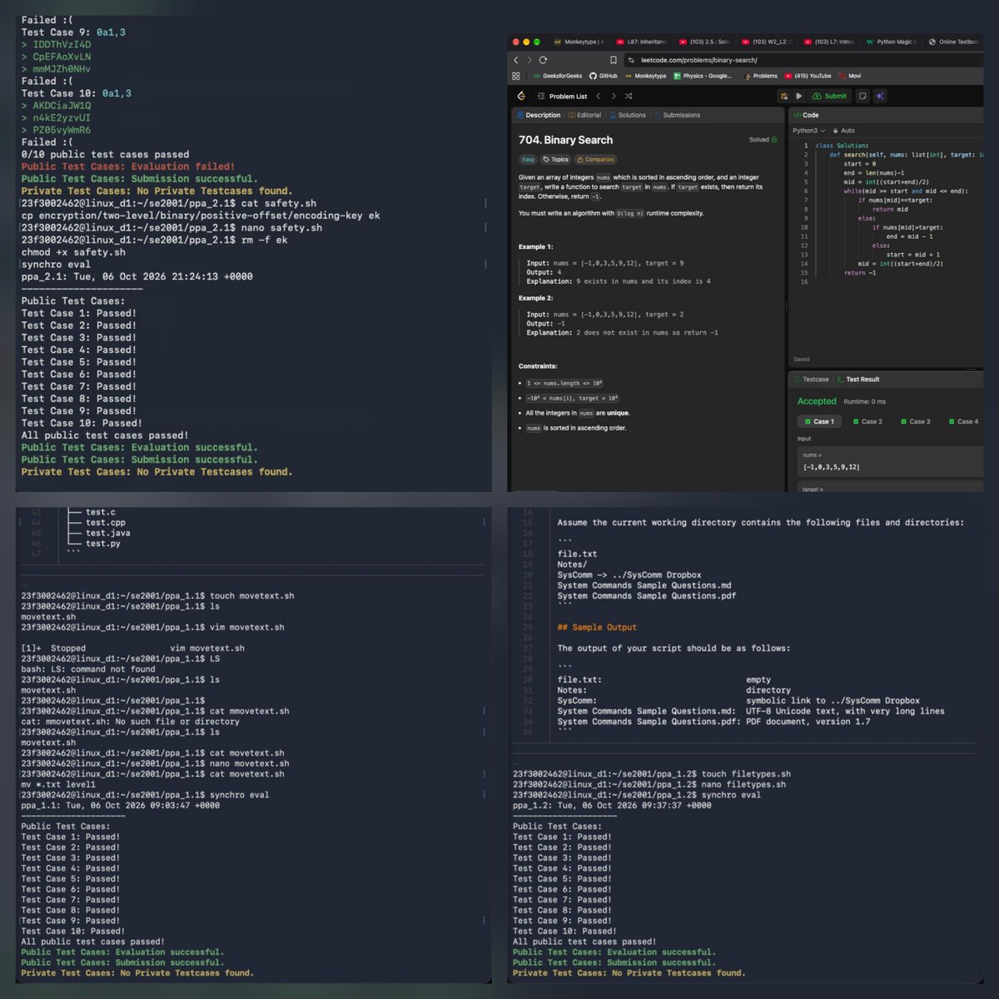Screen dimensions: 999x999
Task: Open the Editorial tab
Action: click(584, 115)
